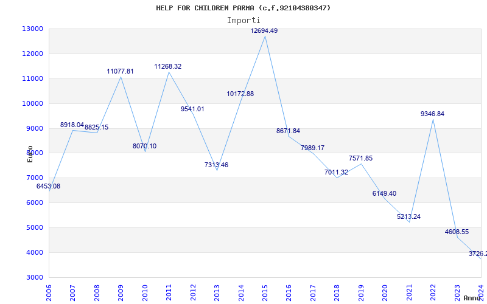Click the data label 7571.85

click(360, 158)
